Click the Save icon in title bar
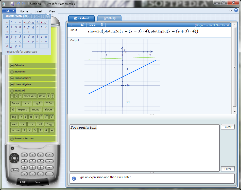Viewport: 241px width, 190px height. coord(12,4)
